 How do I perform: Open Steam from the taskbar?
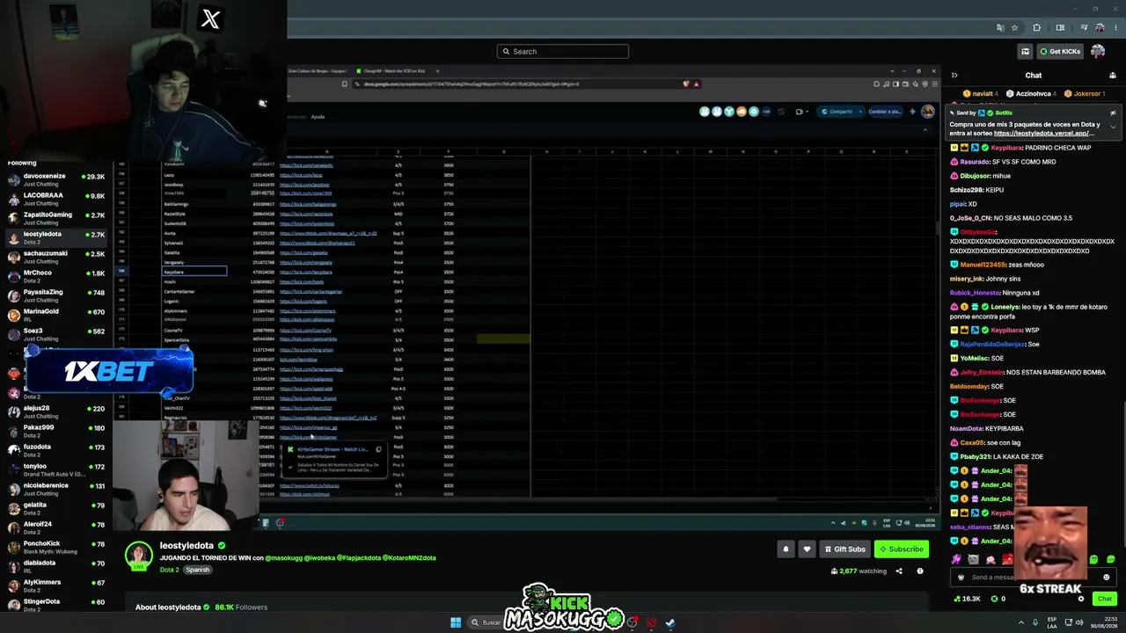[669, 622]
